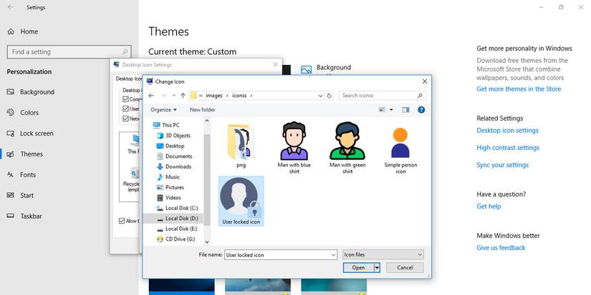This screenshot has width=591, height=295.
Task: Open Taskbar in Settings sidebar
Action: pos(24,216)
